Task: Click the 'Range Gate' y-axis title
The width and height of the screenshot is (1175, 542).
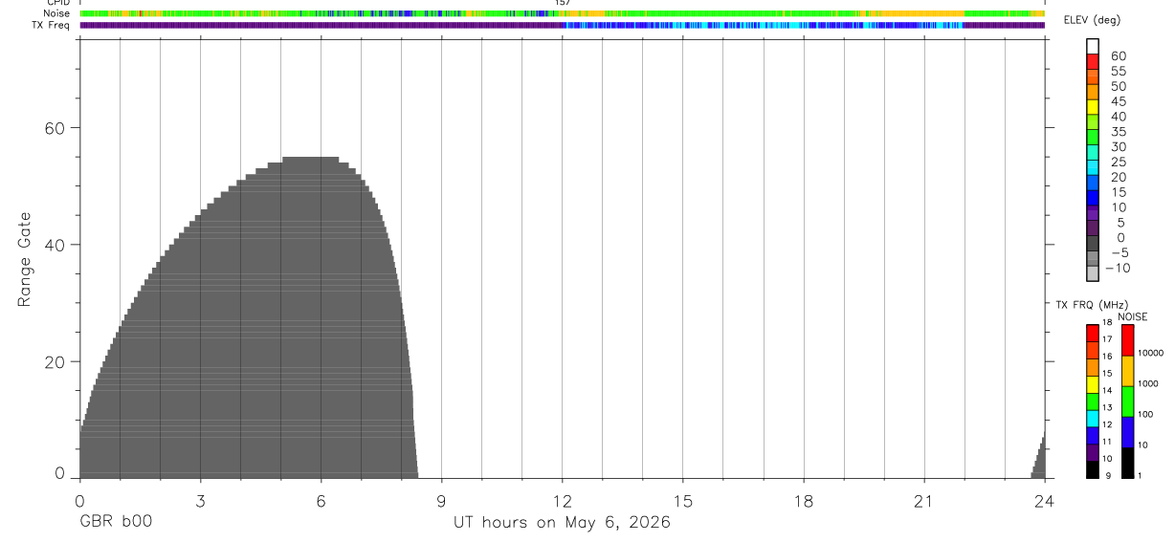Action: [26, 259]
